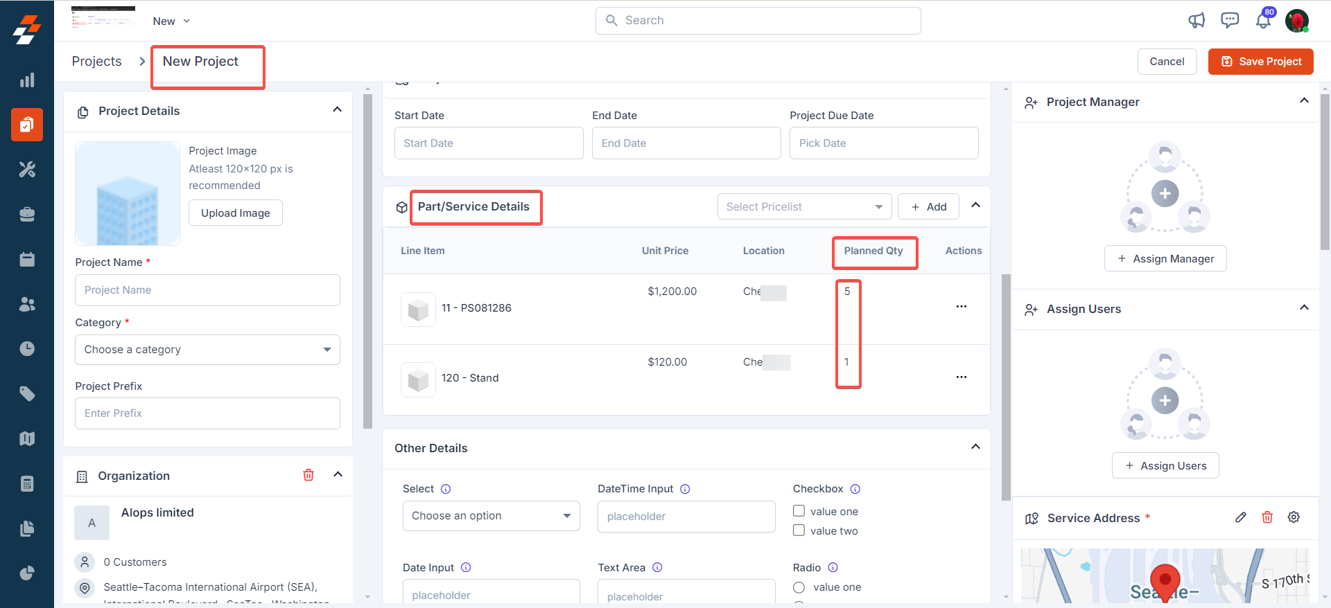Open the notifications bell icon
The width and height of the screenshot is (1331, 608).
pyautogui.click(x=1262, y=21)
